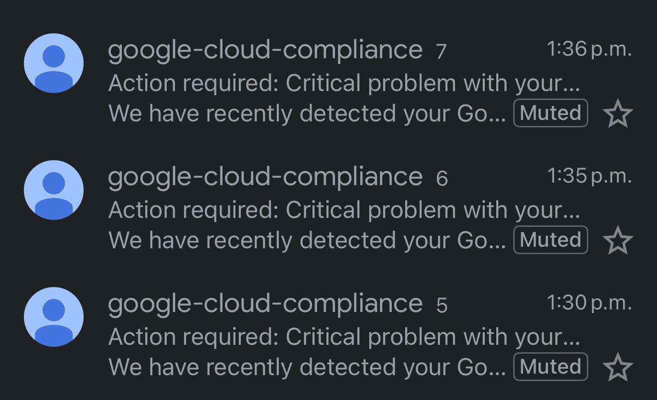
Task: Click the preview text of the 1:36 p.m. email
Action: [x=306, y=113]
